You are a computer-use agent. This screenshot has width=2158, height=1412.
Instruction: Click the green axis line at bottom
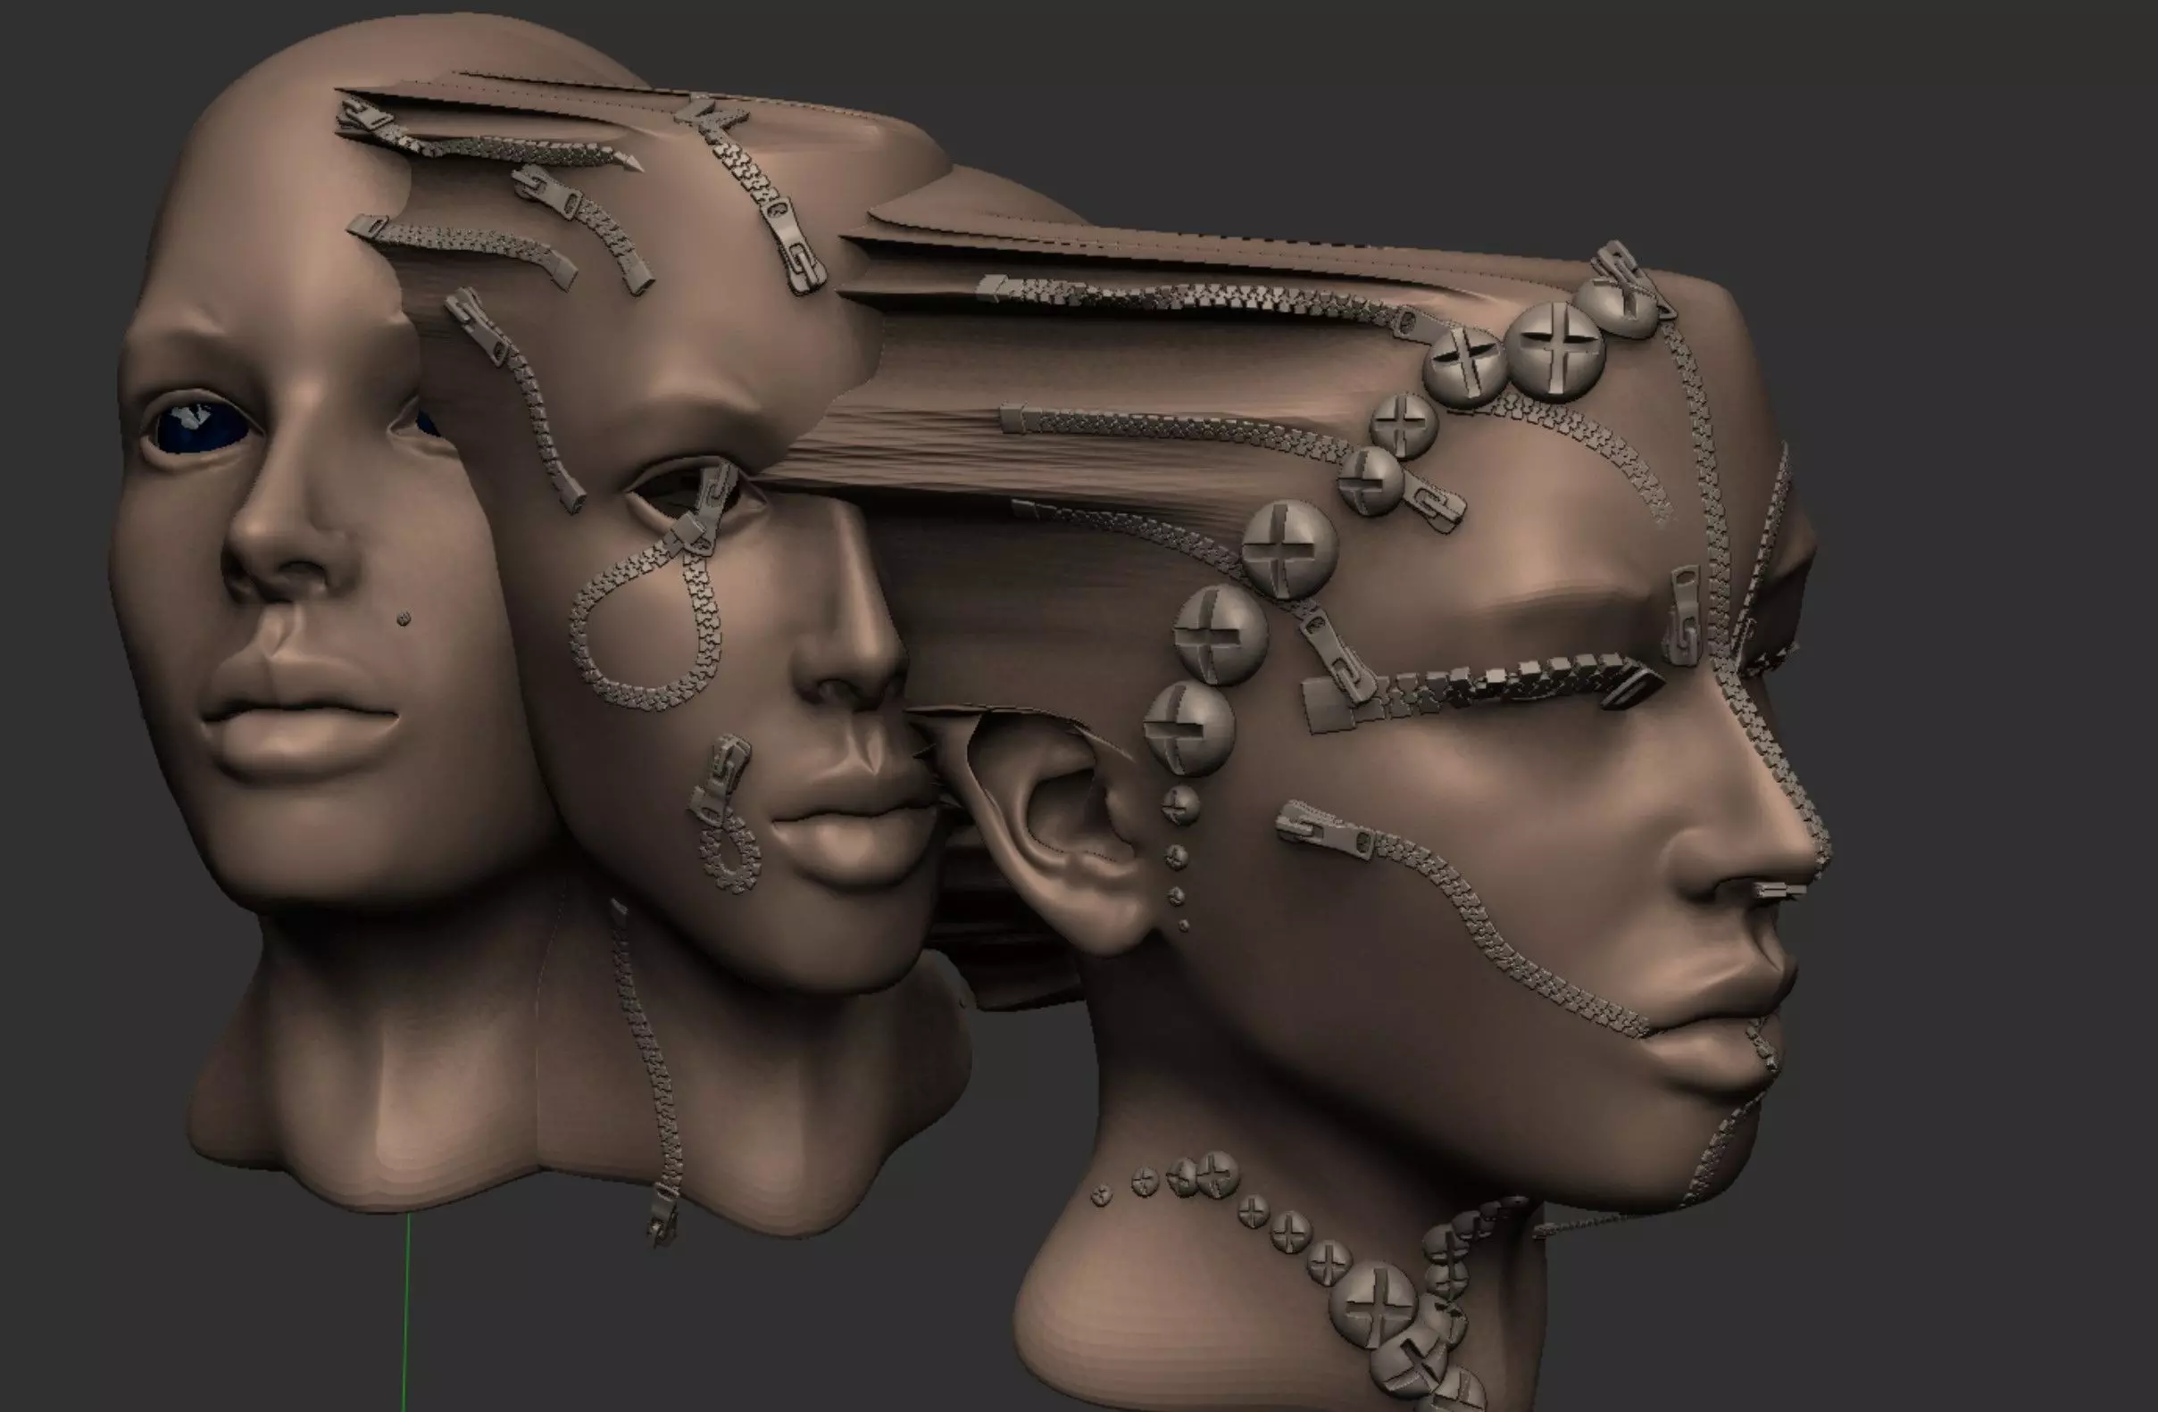406,1314
